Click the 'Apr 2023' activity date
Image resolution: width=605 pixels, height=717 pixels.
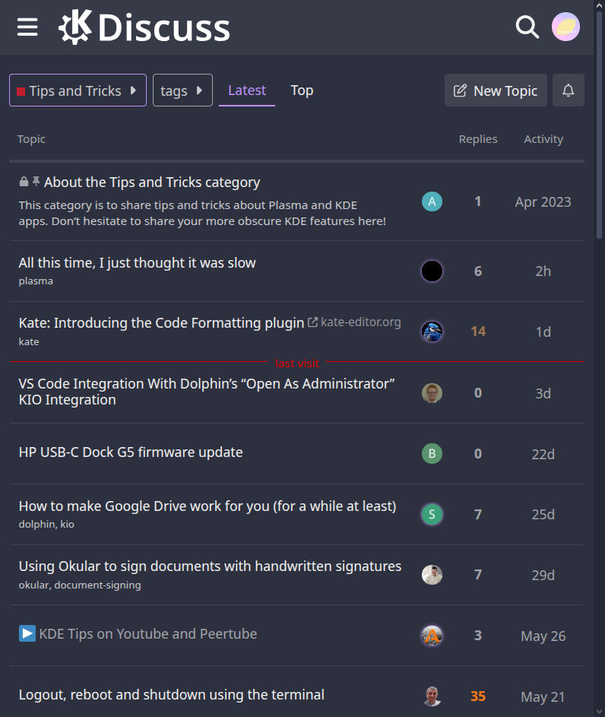click(x=543, y=201)
